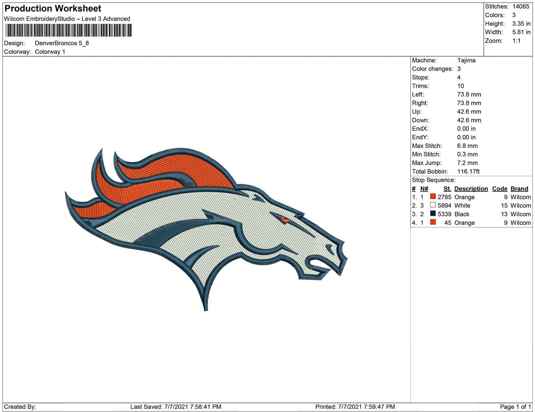The width and height of the screenshot is (535, 412).
Task: Click the 'Code' column header
Action: point(500,189)
